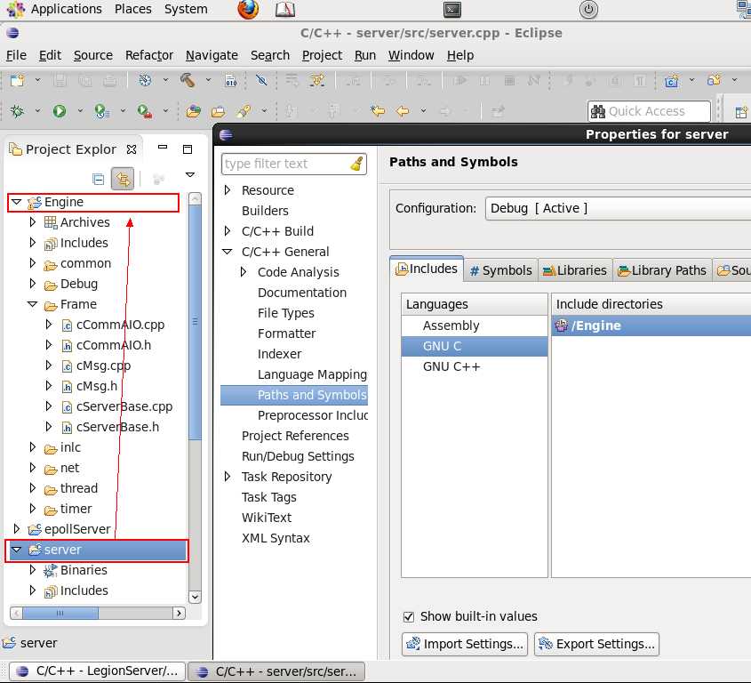Open the Project menu
This screenshot has width=751, height=683.
pyautogui.click(x=322, y=56)
